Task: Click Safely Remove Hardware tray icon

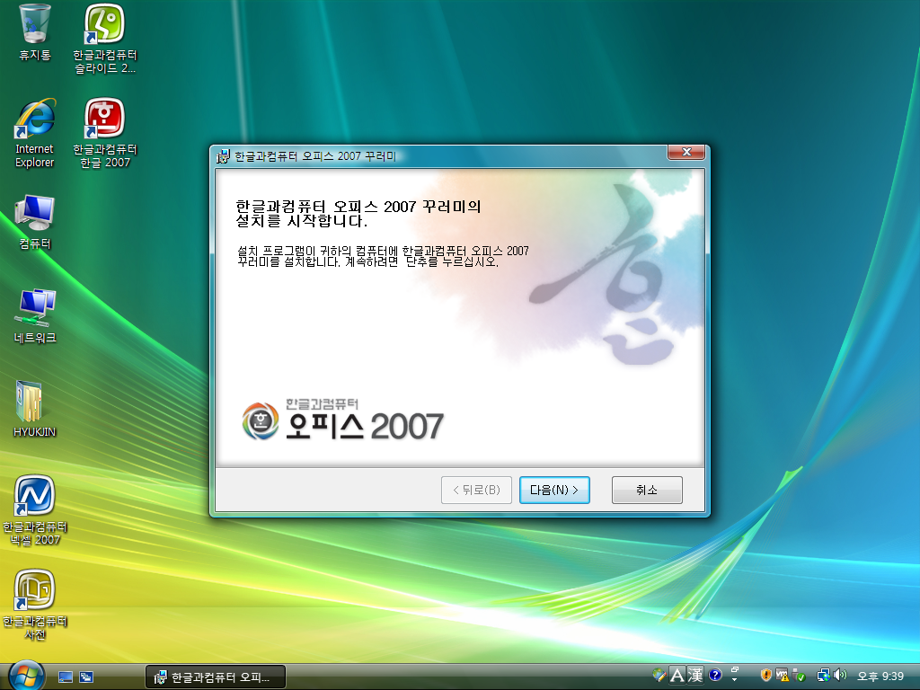Action: point(799,676)
